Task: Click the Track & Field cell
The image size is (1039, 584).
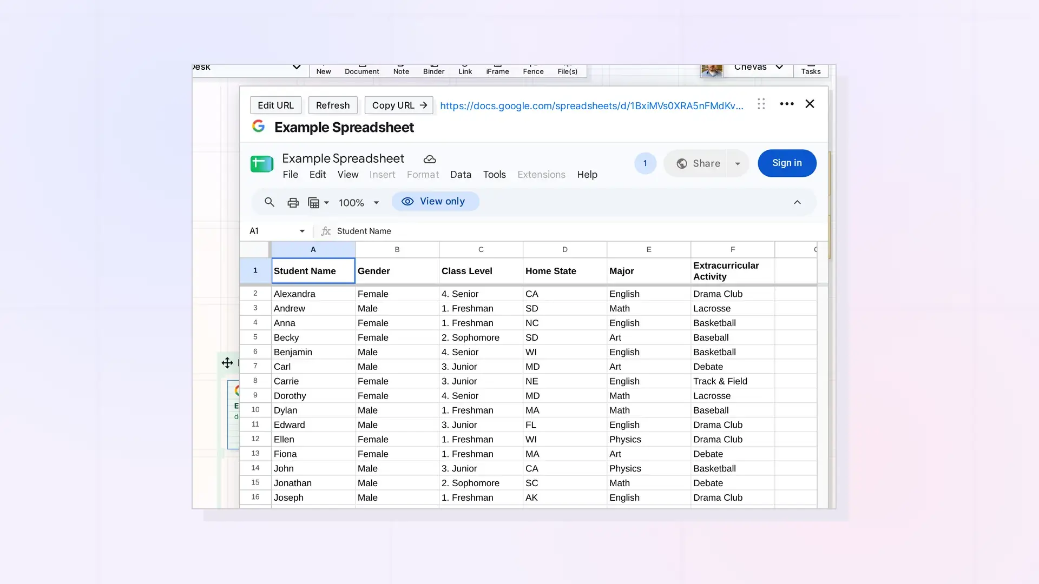Action: click(733, 381)
